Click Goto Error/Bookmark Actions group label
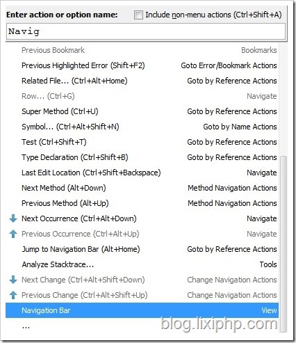This screenshot has height=343, width=296. point(229,65)
